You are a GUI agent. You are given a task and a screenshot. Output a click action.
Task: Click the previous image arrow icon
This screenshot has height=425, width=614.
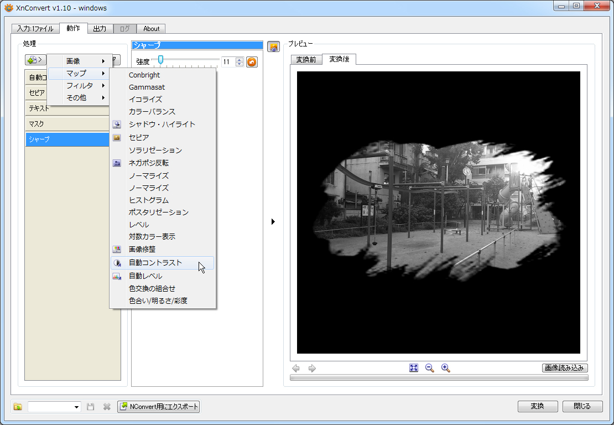[x=296, y=368]
